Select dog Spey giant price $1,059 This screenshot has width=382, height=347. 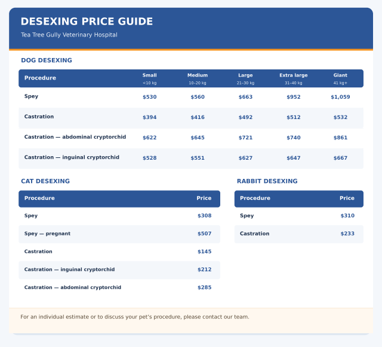(340, 97)
